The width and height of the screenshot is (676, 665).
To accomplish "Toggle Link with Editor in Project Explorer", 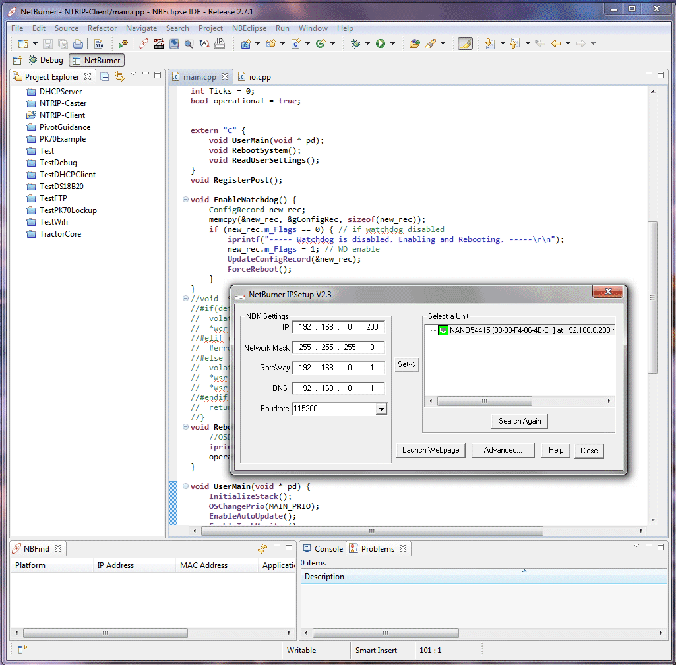I will [119, 76].
